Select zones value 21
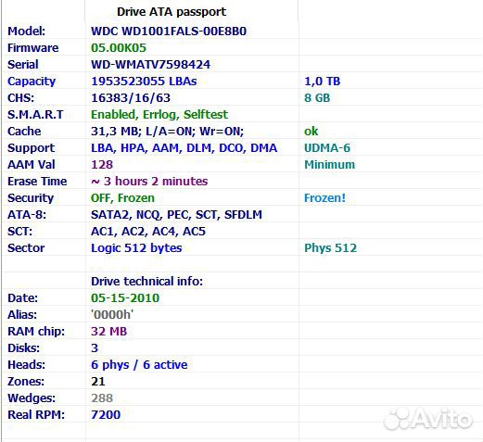 [x=98, y=382]
